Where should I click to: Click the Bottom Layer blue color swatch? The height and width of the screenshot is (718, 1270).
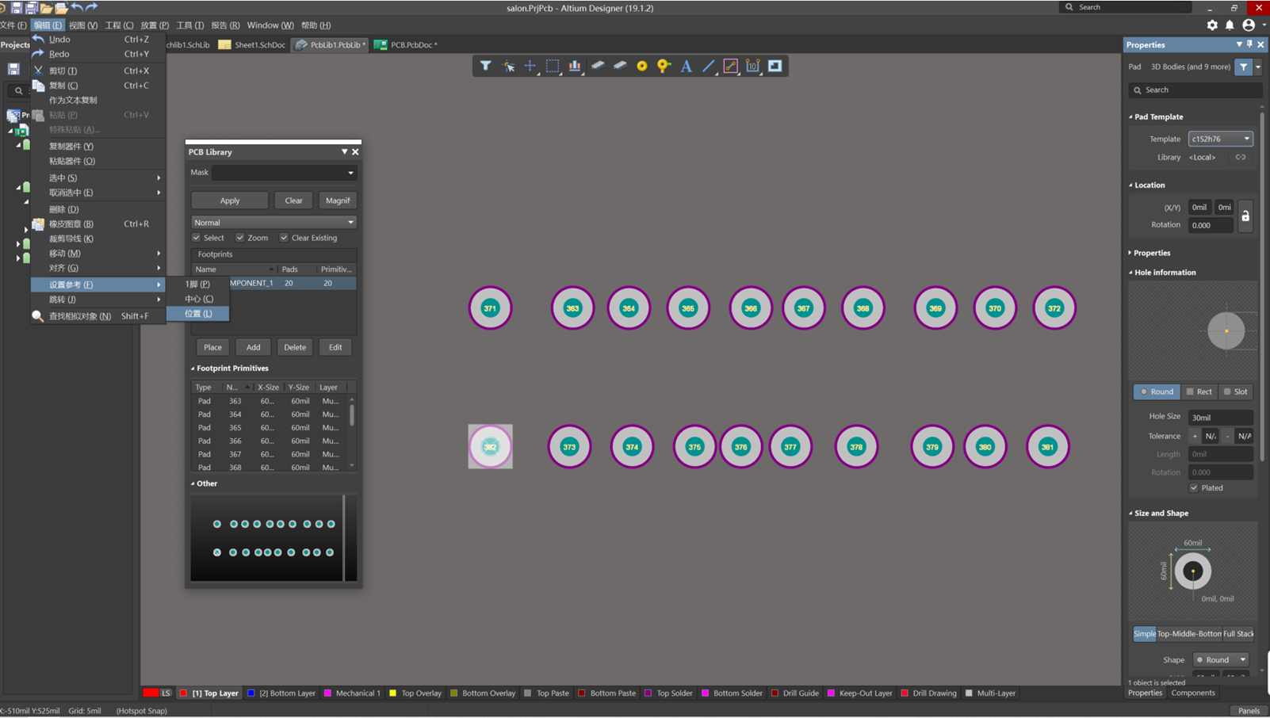[x=251, y=693]
